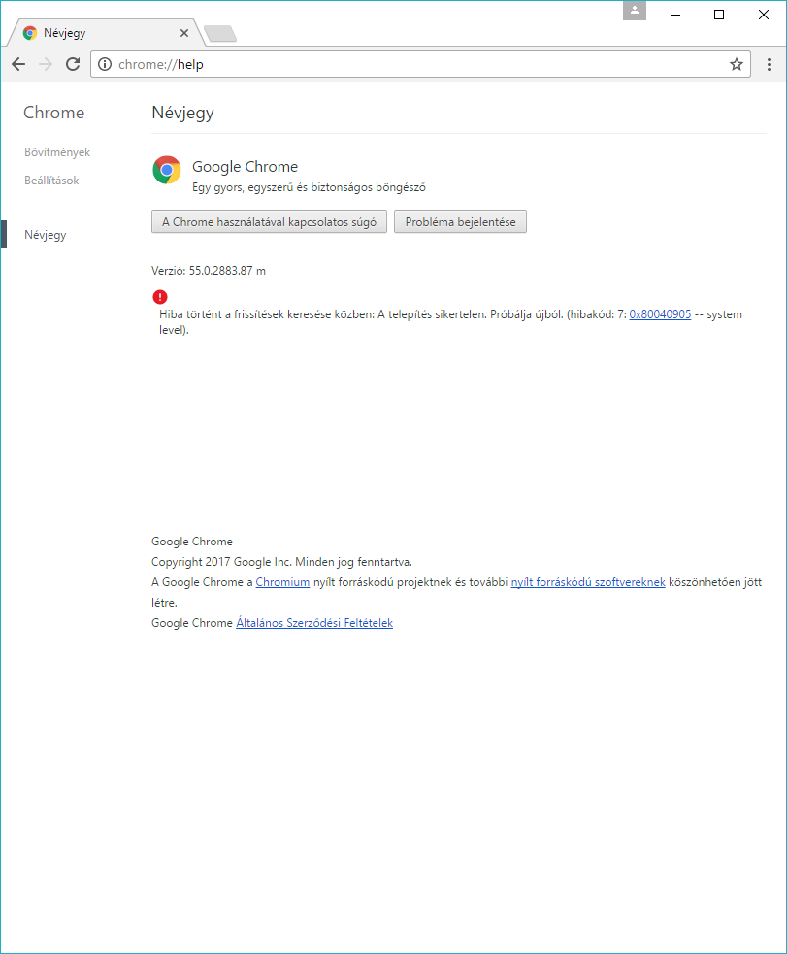Reload the page with the refresh icon
The image size is (787, 954).
click(73, 64)
